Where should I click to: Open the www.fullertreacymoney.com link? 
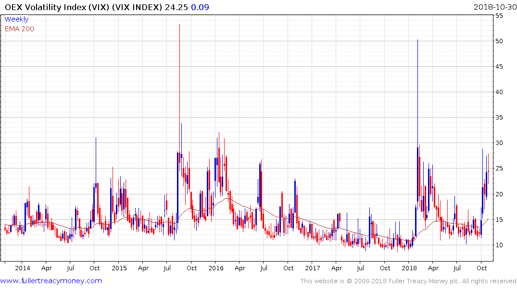51,281
